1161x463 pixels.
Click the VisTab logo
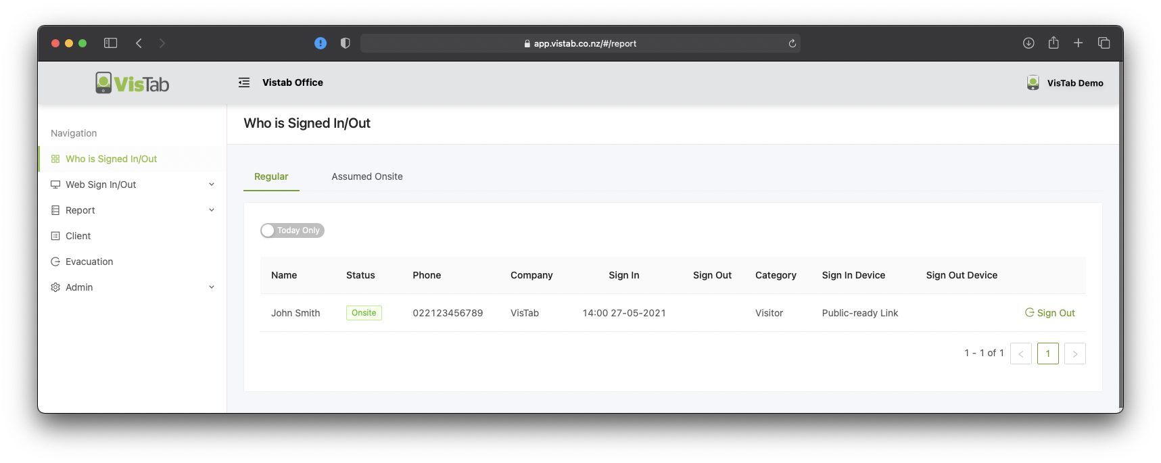(x=133, y=83)
